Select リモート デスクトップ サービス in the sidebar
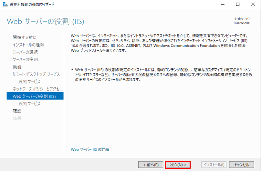Image resolution: width=261 pixels, height=171 pixels. coord(36,74)
